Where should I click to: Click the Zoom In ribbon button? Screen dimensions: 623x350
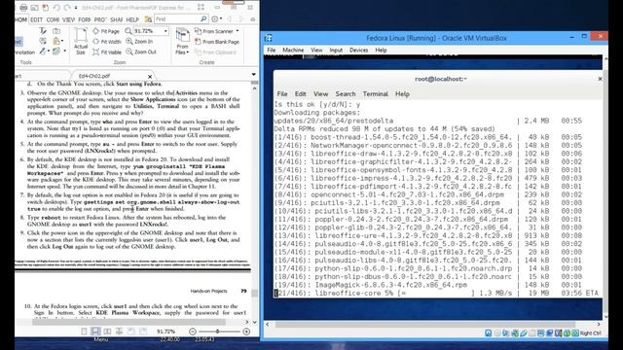pyautogui.click(x=139, y=41)
